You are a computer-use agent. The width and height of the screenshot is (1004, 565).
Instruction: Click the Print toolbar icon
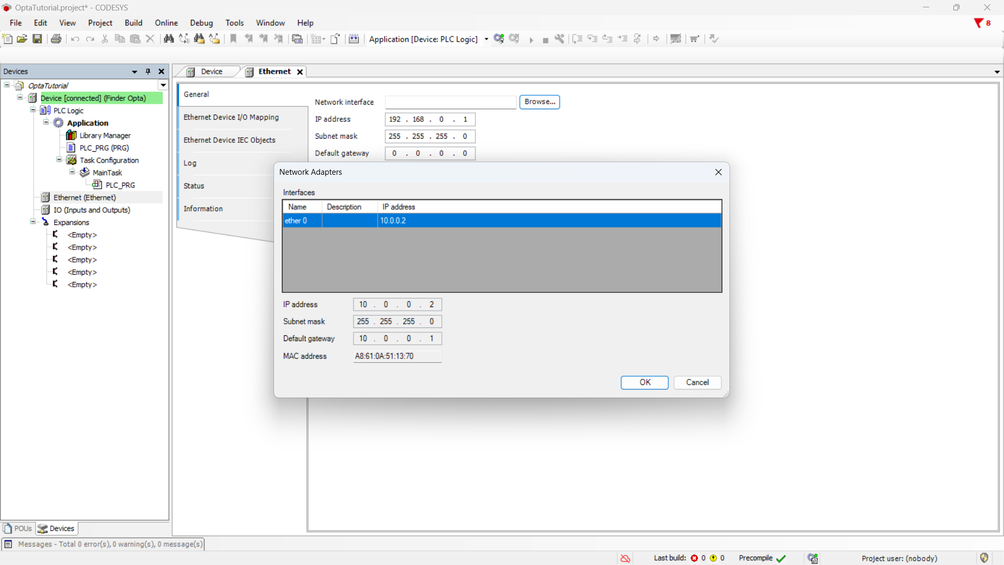(x=56, y=39)
